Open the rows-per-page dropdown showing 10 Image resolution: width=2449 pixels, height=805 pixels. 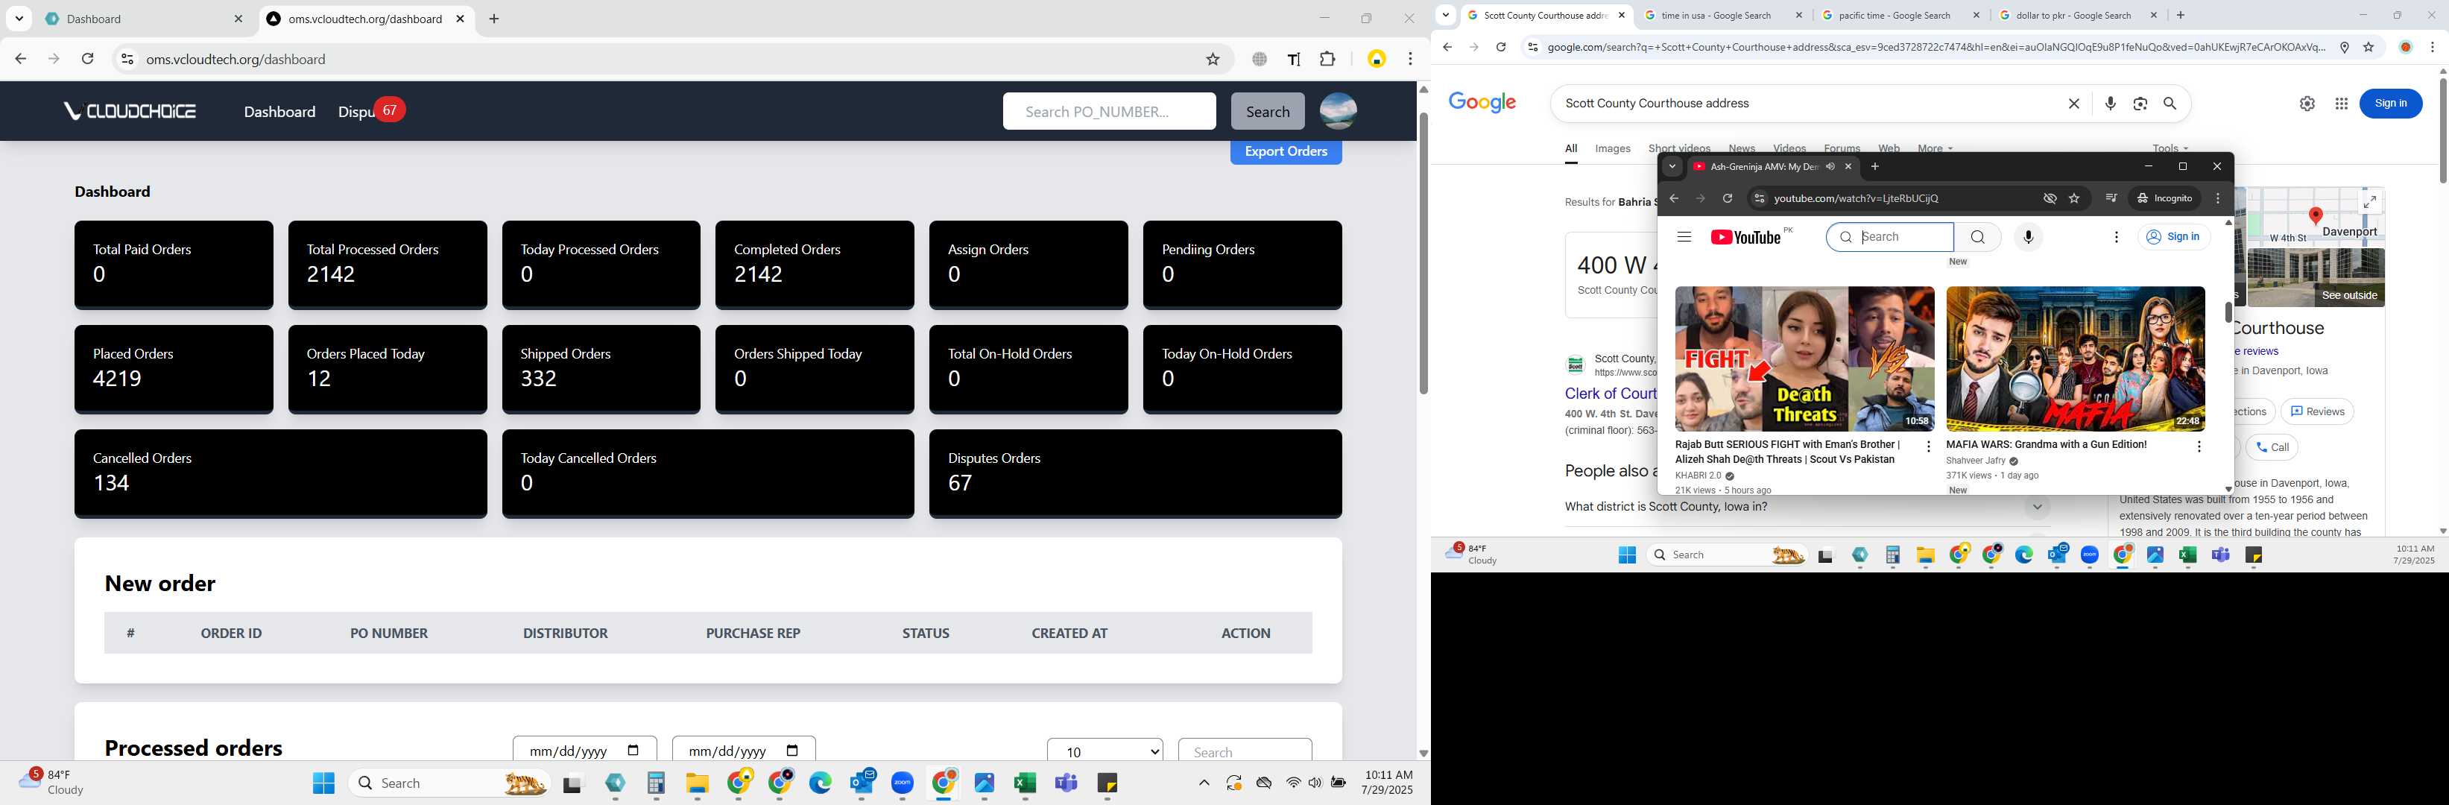[1105, 751]
